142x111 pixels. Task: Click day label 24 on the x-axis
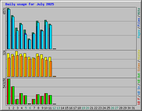coord(104,108)
